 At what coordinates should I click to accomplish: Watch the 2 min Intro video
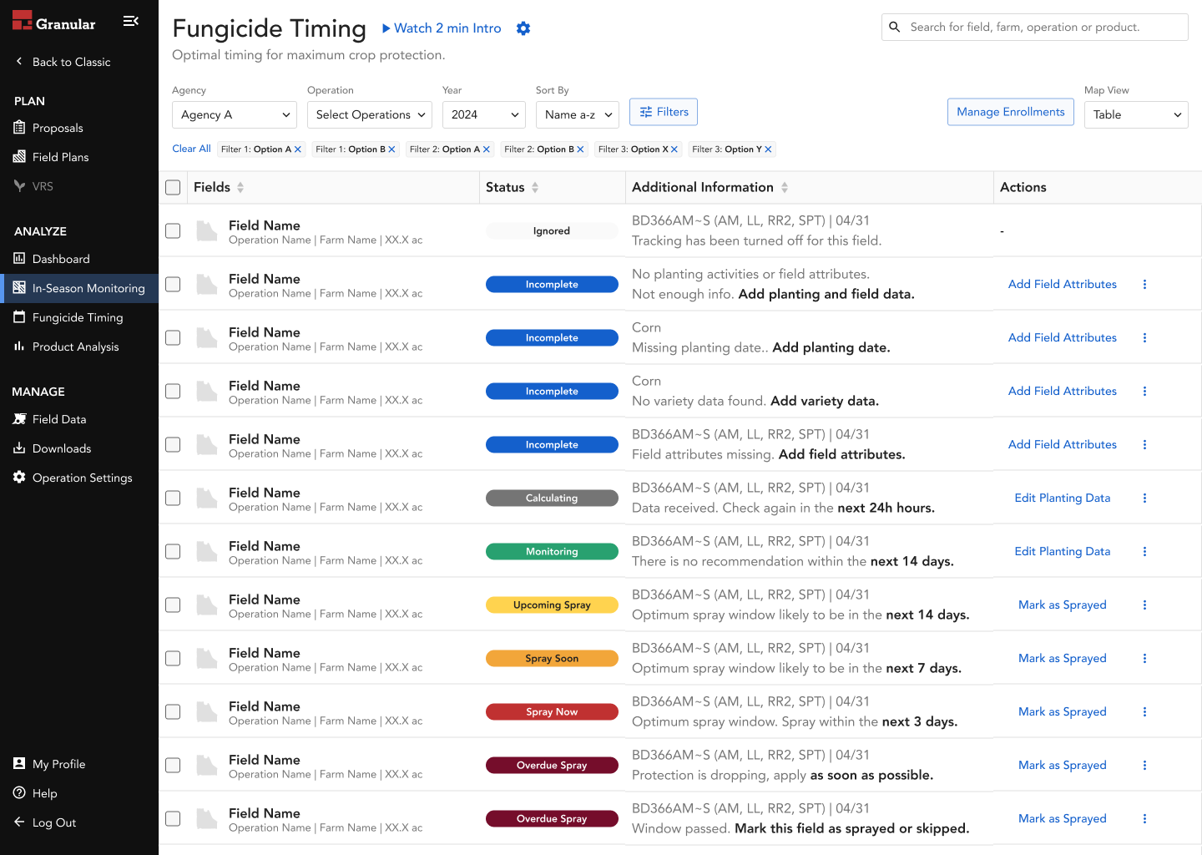click(442, 28)
